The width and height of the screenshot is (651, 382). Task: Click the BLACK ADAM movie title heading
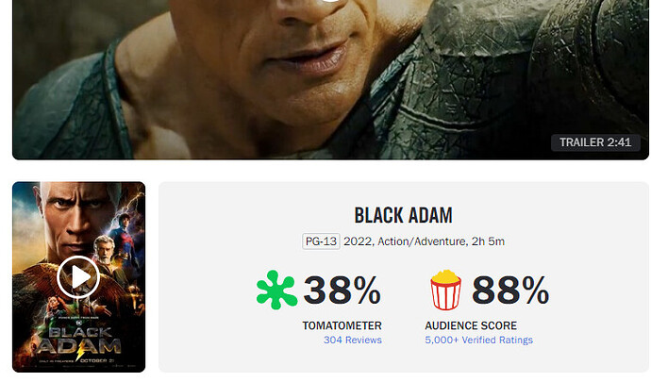403,215
